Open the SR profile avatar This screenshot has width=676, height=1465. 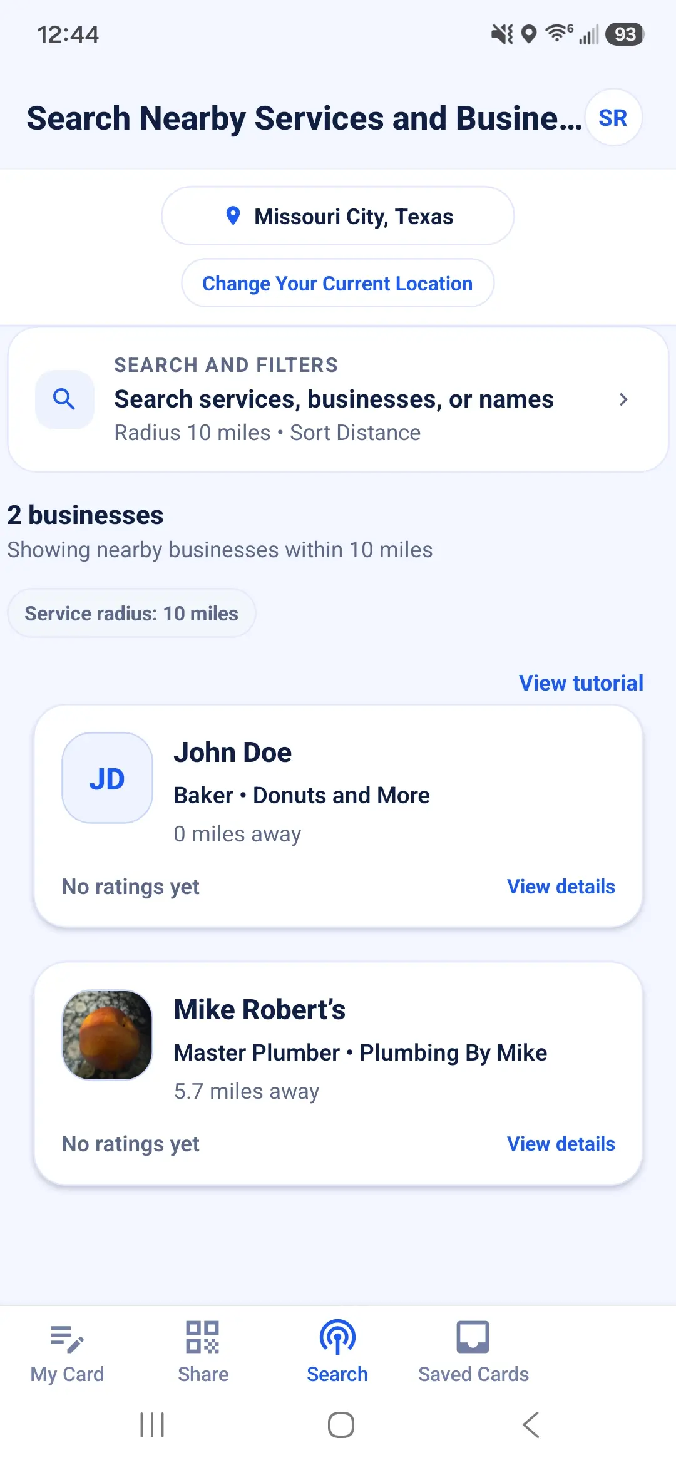[613, 118]
